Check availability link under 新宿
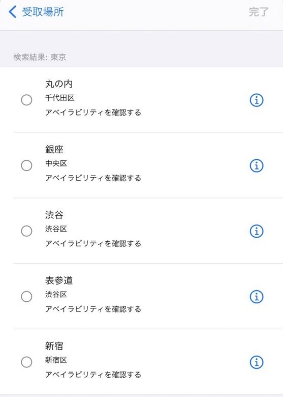 click(x=93, y=375)
